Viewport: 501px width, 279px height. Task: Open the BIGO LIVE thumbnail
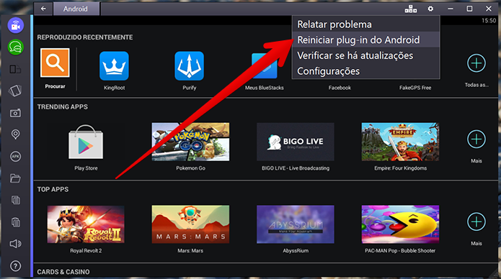296,142
